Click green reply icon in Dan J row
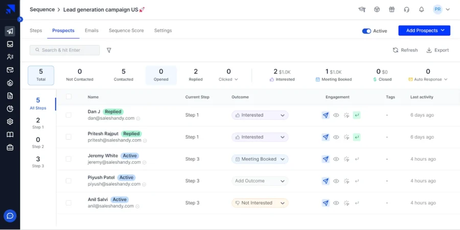460x230 pixels. coord(357,115)
